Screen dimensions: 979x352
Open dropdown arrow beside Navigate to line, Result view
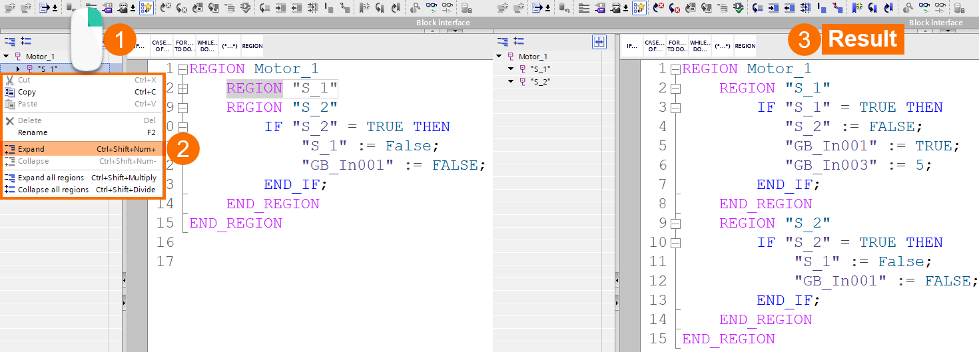(x=549, y=8)
